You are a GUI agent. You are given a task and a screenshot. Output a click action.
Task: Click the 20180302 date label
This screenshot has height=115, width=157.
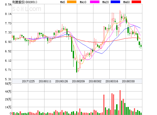click(95, 81)
